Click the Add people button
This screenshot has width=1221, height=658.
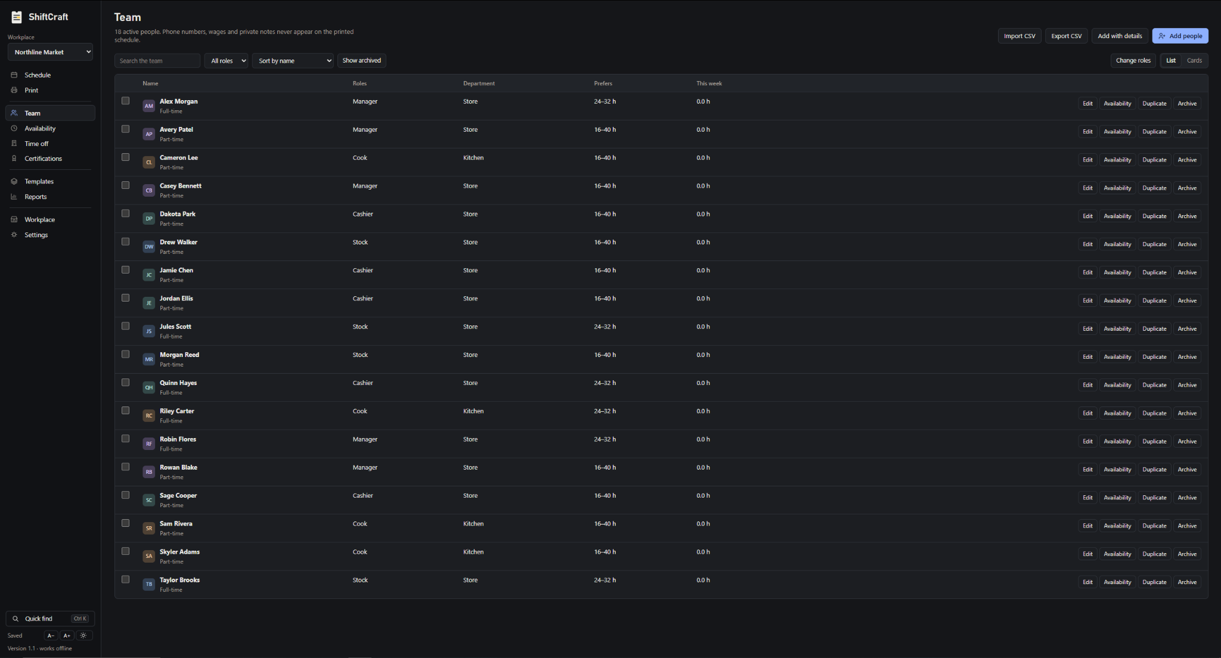pyautogui.click(x=1180, y=36)
